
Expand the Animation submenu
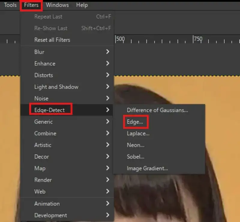pos(46,204)
